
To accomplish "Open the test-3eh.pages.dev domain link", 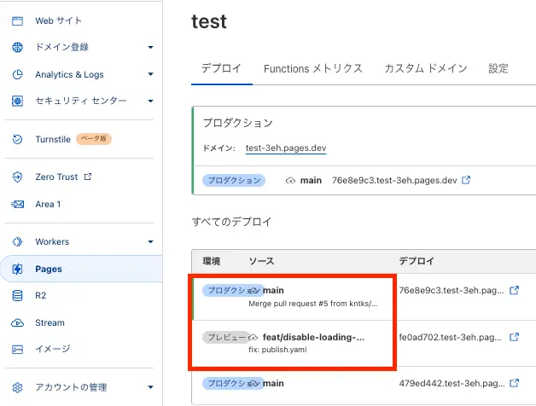I will tap(286, 148).
